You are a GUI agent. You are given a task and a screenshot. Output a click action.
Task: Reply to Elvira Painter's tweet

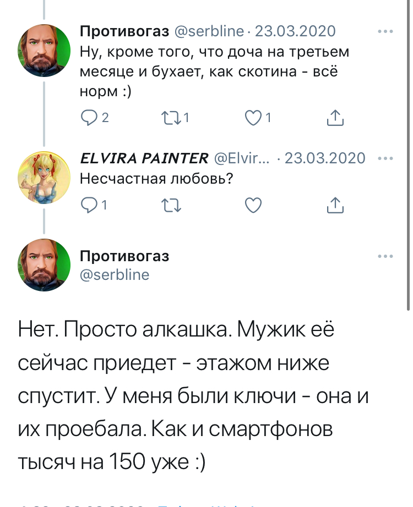pos(89,206)
